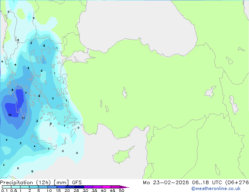Click the legend label '45'
This screenshot has height=192, width=249.
click(x=112, y=190)
